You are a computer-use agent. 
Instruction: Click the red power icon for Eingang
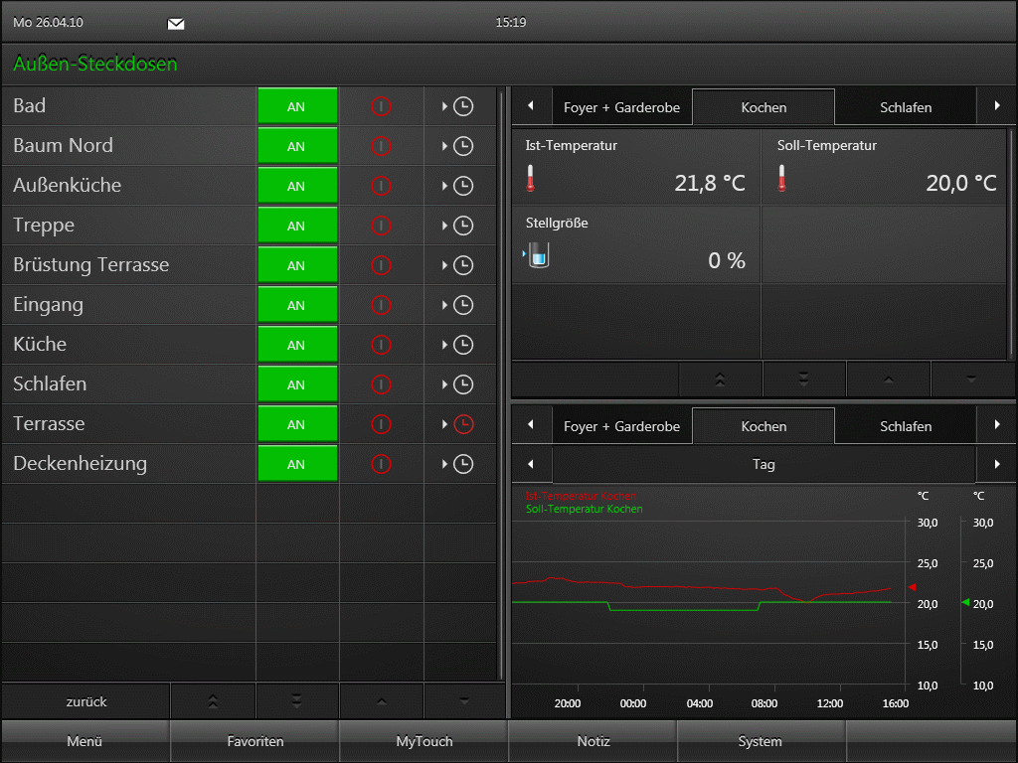(381, 305)
